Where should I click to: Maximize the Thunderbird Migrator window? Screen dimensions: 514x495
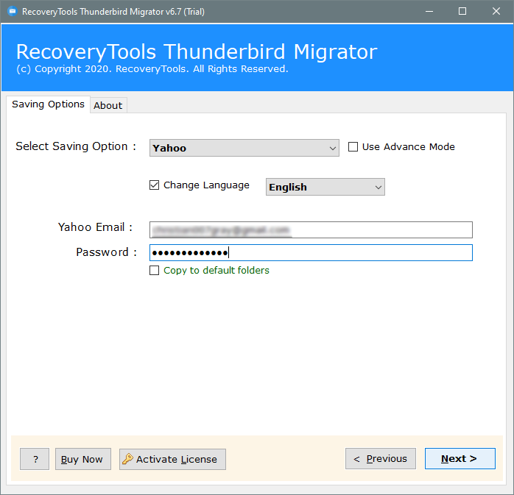click(x=462, y=12)
